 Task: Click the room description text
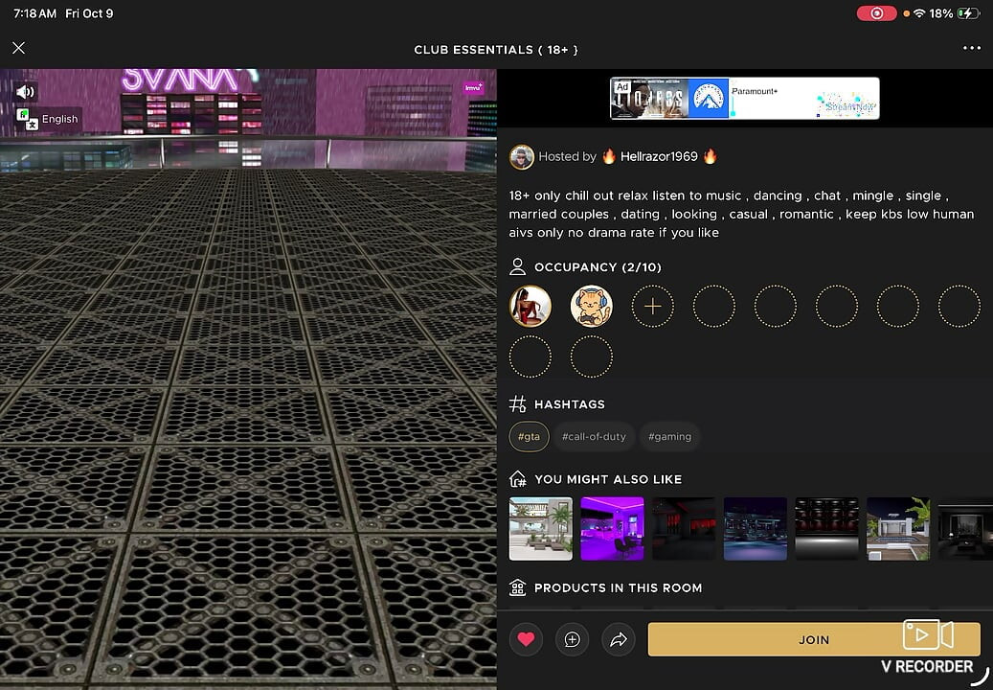[x=741, y=214]
